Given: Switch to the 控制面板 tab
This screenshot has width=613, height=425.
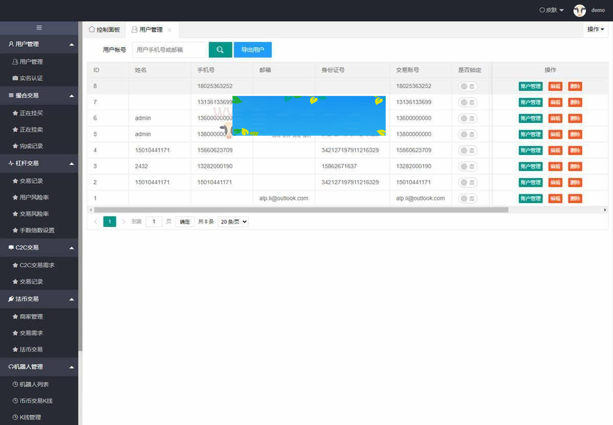Looking at the screenshot, I should click(104, 30).
